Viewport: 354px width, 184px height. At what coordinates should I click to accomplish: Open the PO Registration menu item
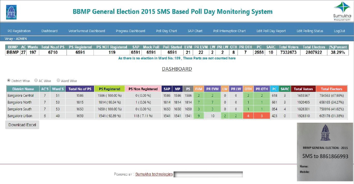pos(19,31)
